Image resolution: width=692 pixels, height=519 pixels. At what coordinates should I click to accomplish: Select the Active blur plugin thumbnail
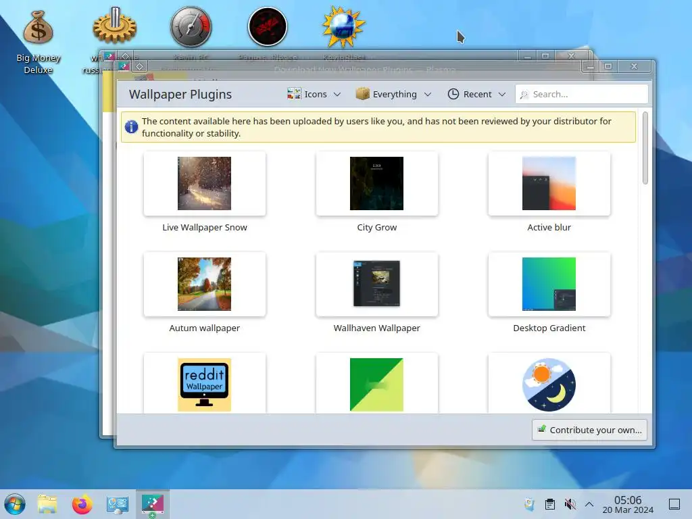coord(549,184)
